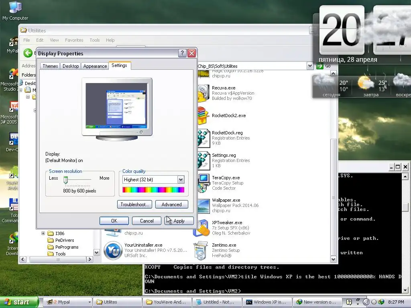Open Help menu in Utilites window

point(110,40)
